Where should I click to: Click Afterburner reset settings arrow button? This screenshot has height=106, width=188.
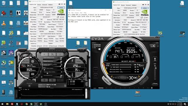[x=52, y=80]
